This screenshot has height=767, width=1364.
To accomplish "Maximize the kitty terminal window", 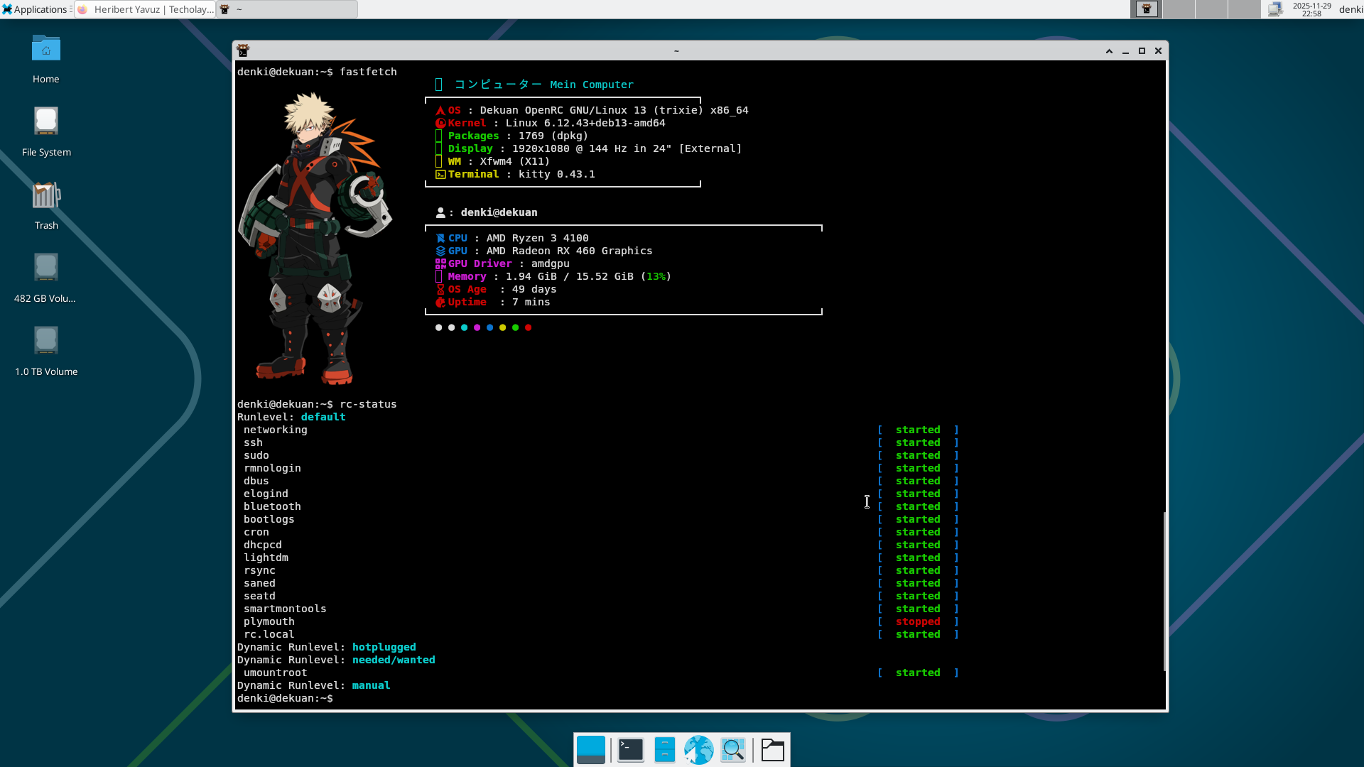I will [x=1142, y=51].
